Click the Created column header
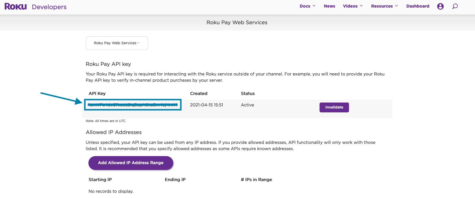Viewport: 475px width, 198px height. click(x=199, y=93)
